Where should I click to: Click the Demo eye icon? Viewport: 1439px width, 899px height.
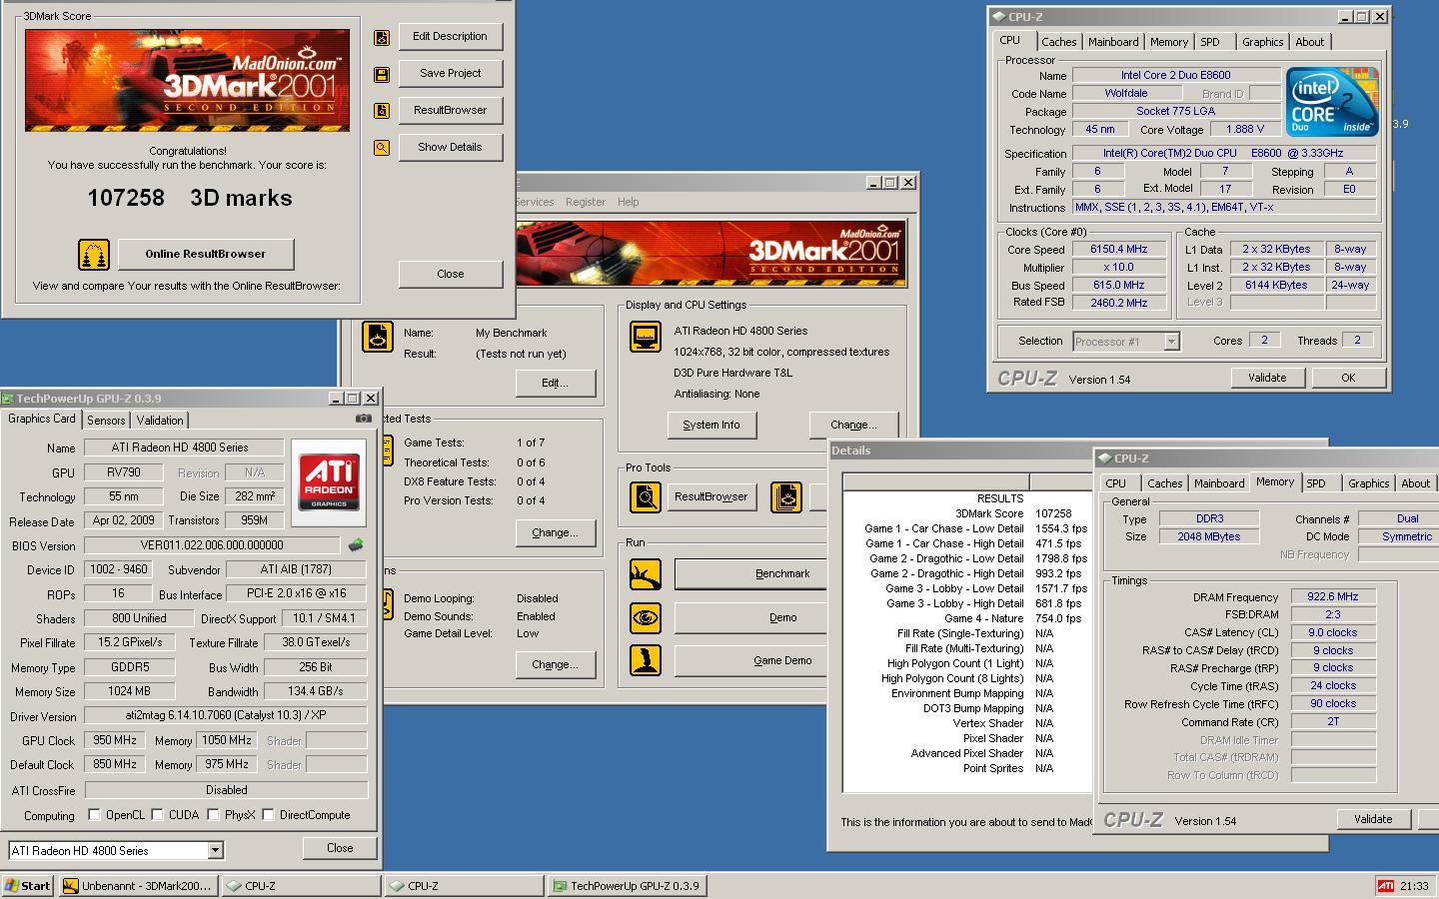pos(645,618)
